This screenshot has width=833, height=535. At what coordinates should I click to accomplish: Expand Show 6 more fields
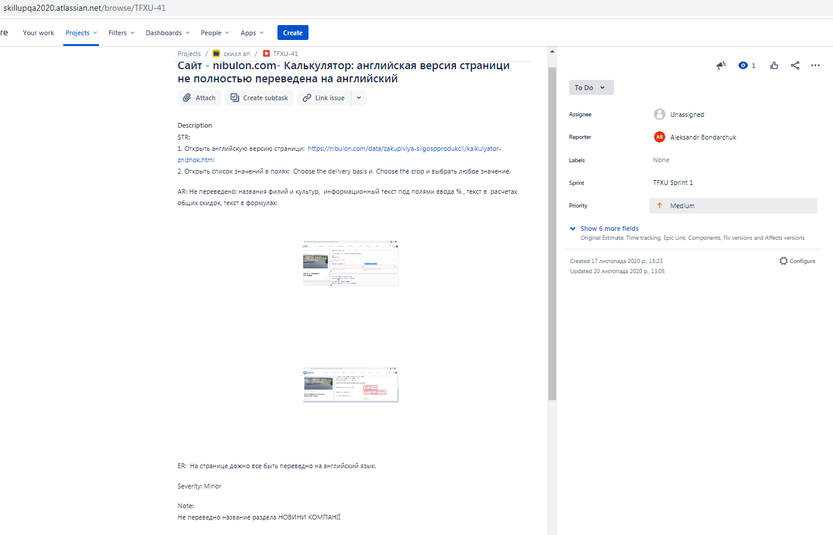[609, 228]
